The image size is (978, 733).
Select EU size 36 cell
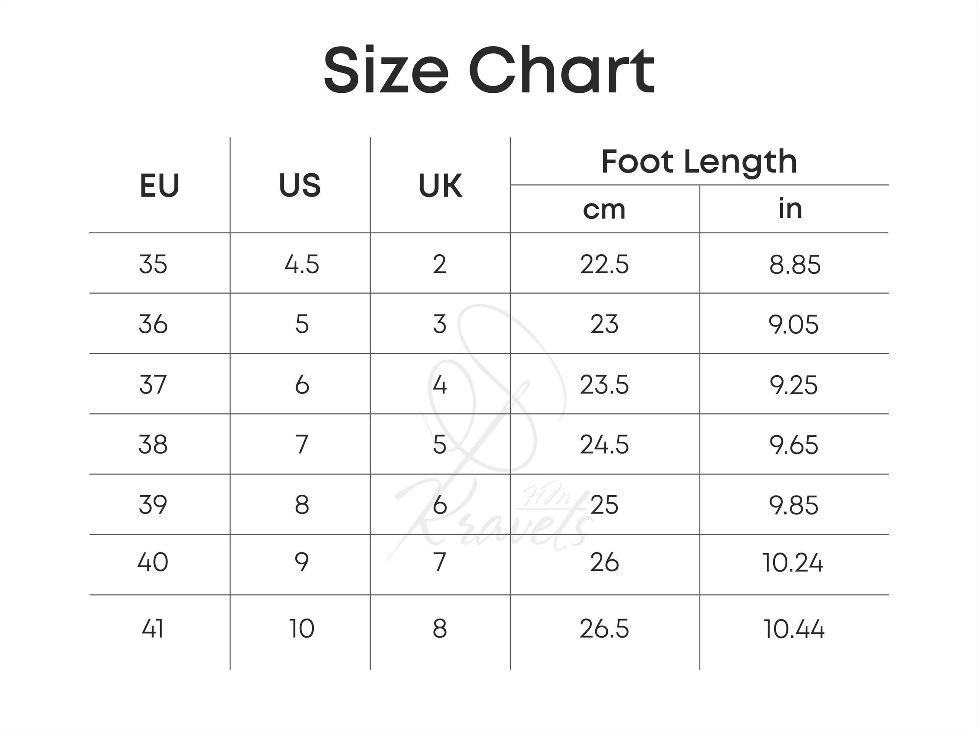153,324
